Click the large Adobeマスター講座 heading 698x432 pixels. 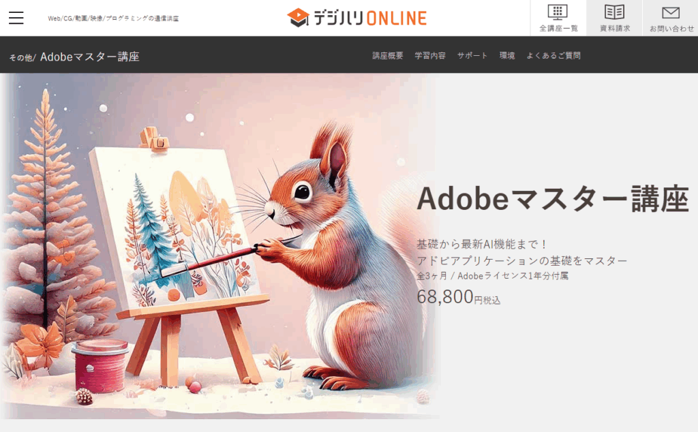click(553, 199)
